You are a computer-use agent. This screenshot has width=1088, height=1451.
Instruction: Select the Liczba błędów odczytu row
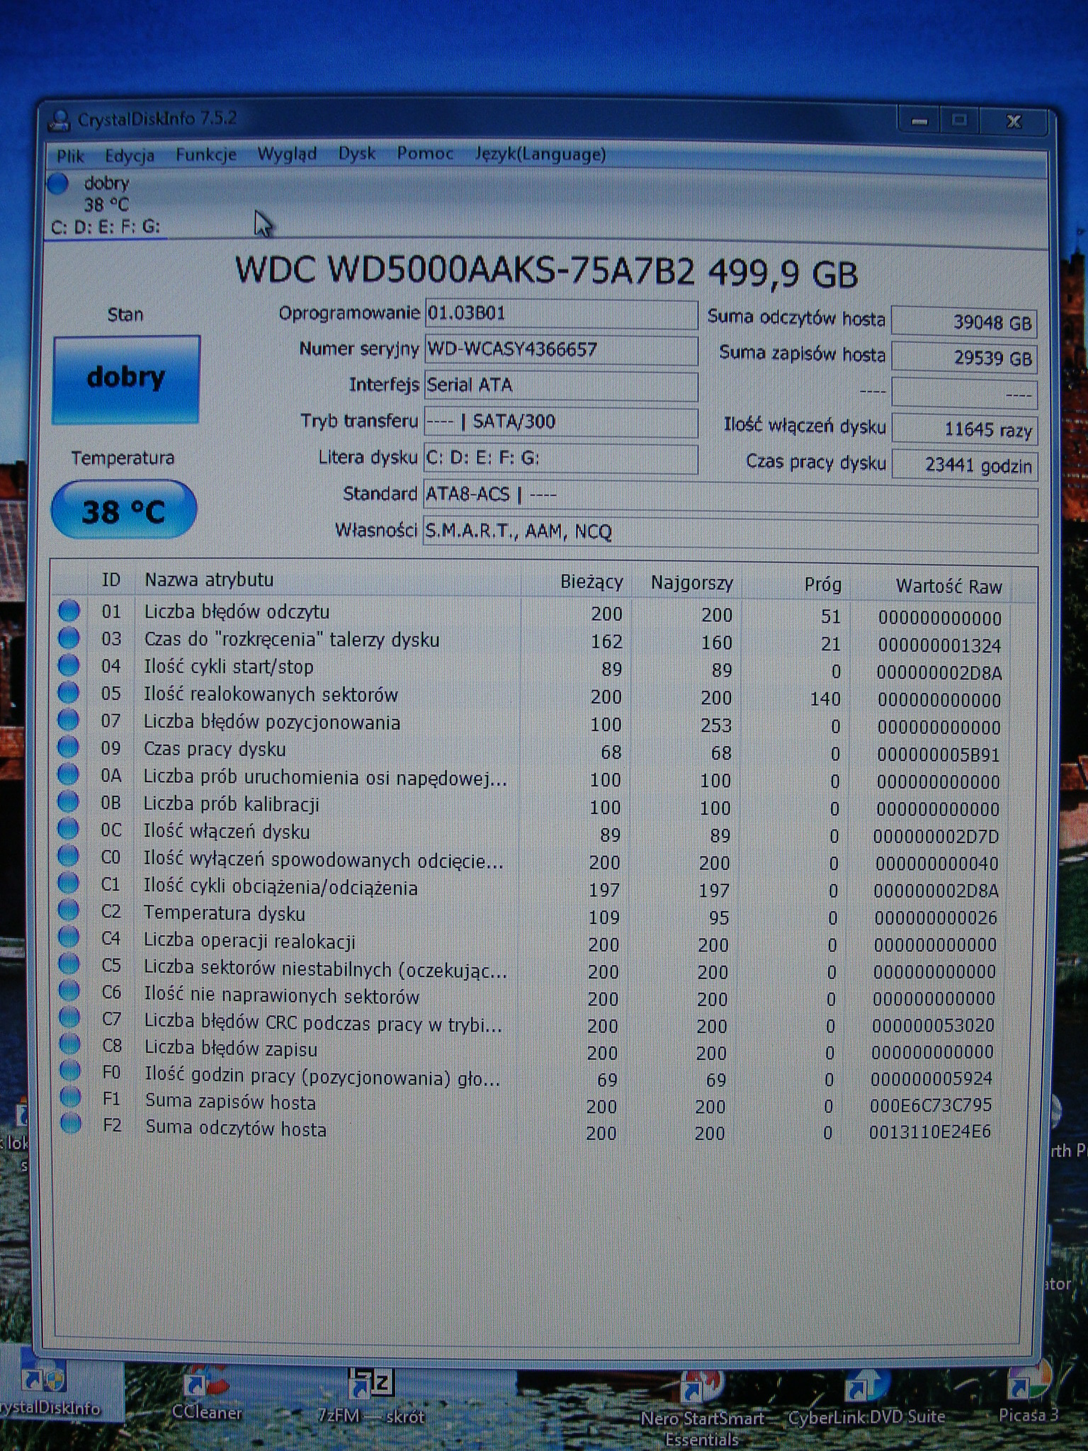[x=531, y=614]
